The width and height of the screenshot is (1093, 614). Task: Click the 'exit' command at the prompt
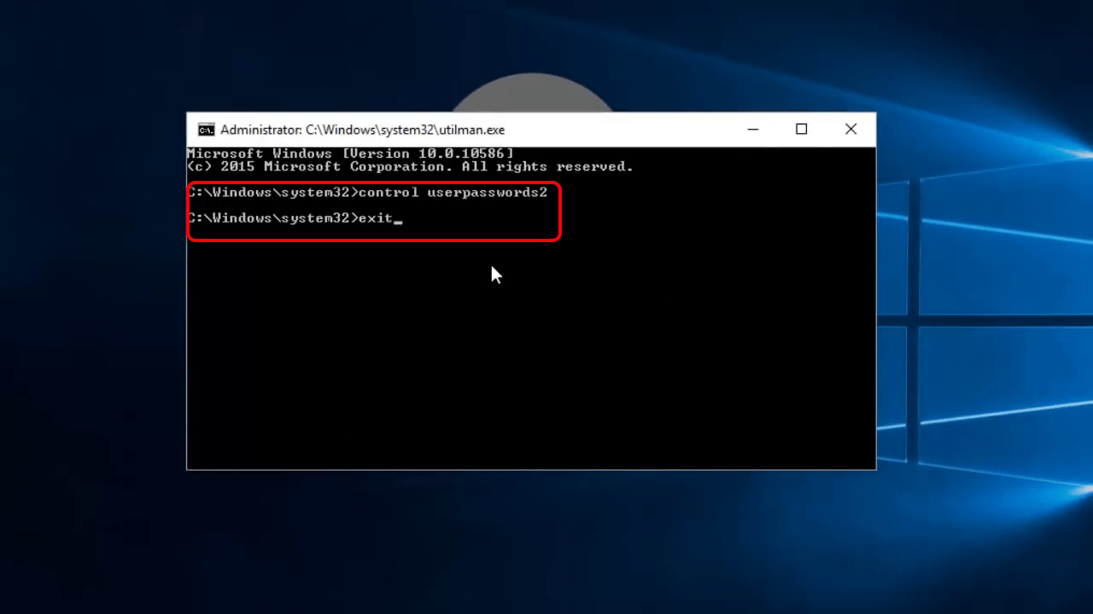pyautogui.click(x=375, y=218)
